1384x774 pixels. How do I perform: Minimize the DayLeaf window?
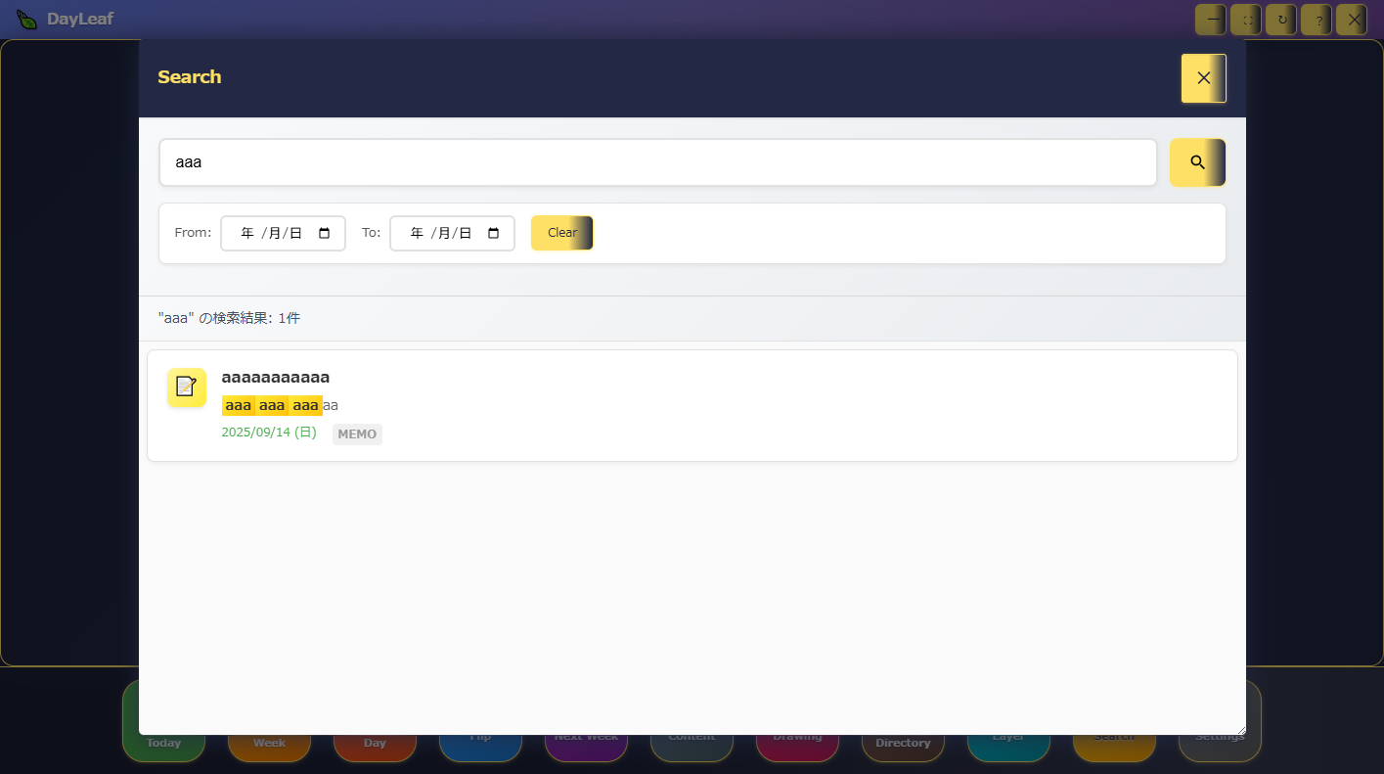(x=1213, y=20)
